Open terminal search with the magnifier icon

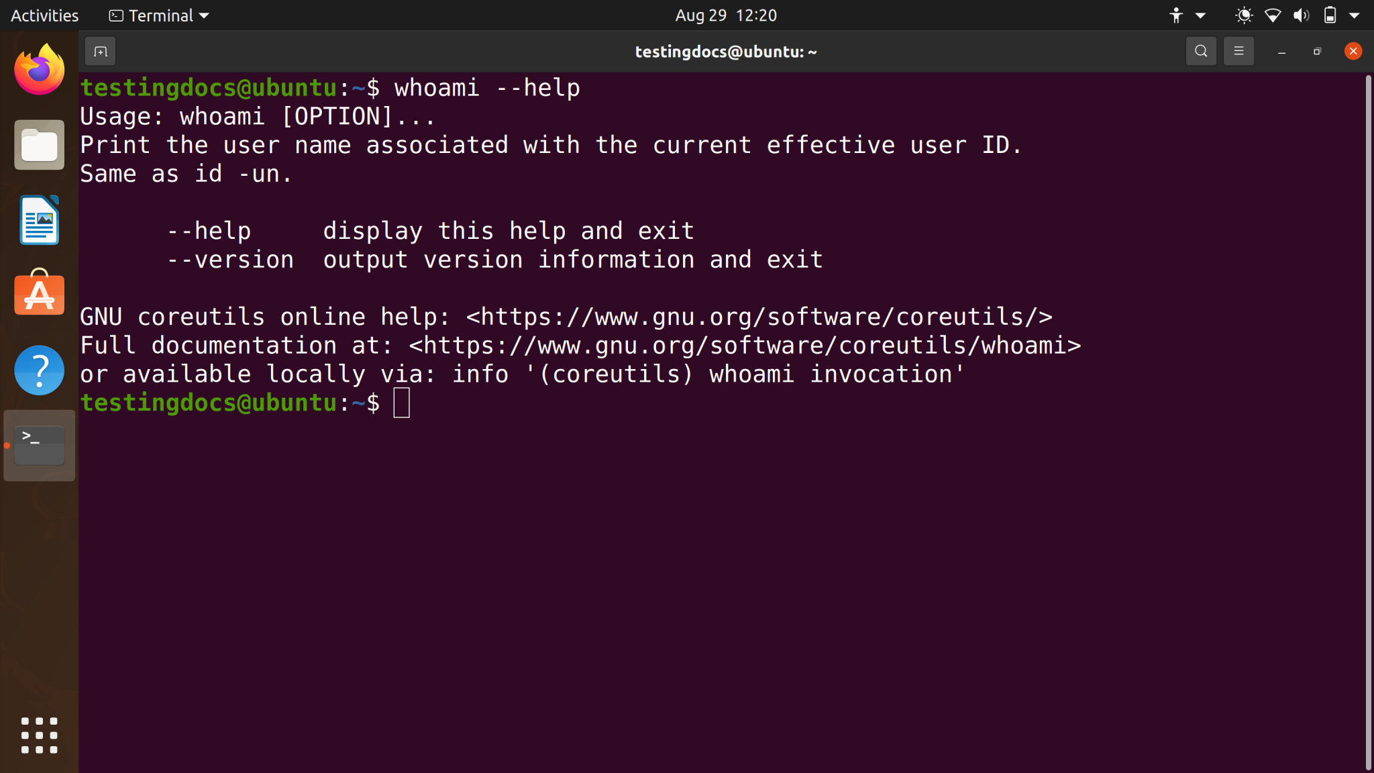point(1200,51)
